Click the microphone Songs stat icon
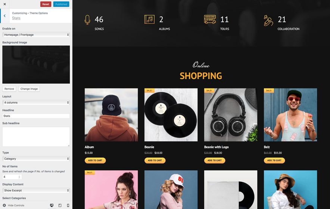This screenshot has height=209, width=330. (x=87, y=20)
